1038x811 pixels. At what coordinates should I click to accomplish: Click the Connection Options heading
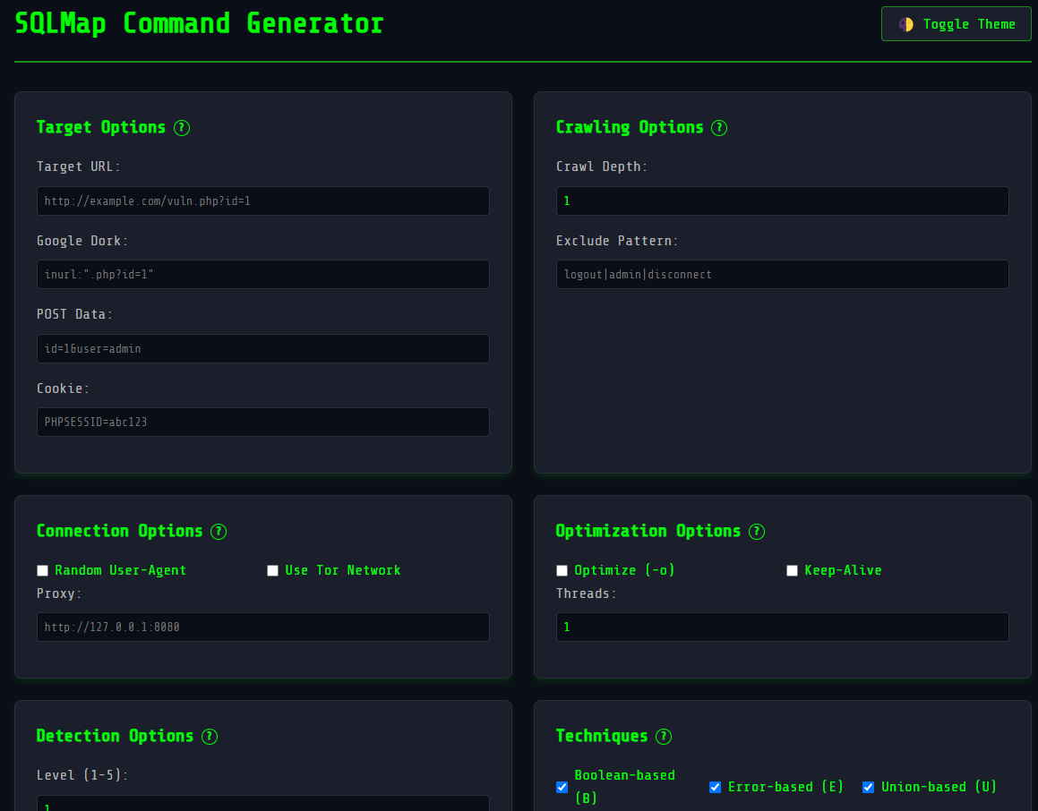(119, 531)
